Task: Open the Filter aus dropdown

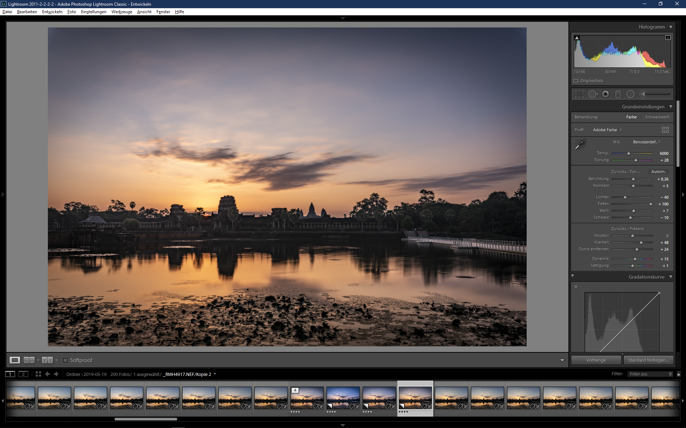Action: [650, 374]
